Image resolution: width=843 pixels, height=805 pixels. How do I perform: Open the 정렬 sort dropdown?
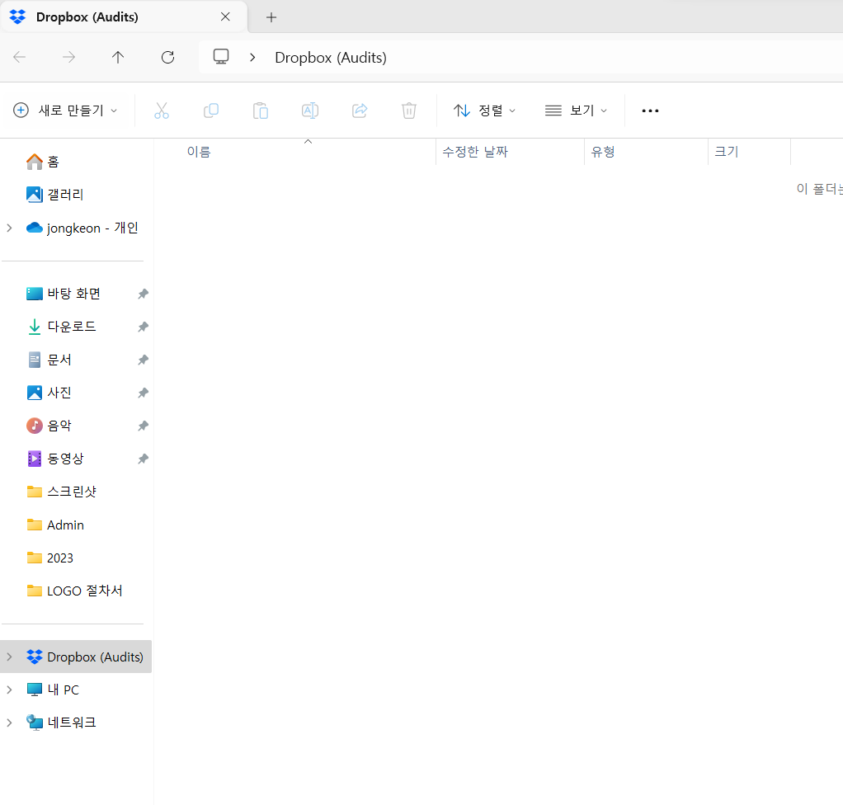point(485,111)
